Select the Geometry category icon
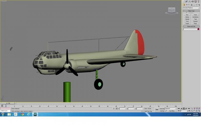The height and width of the screenshot is (125, 201). (184, 5)
